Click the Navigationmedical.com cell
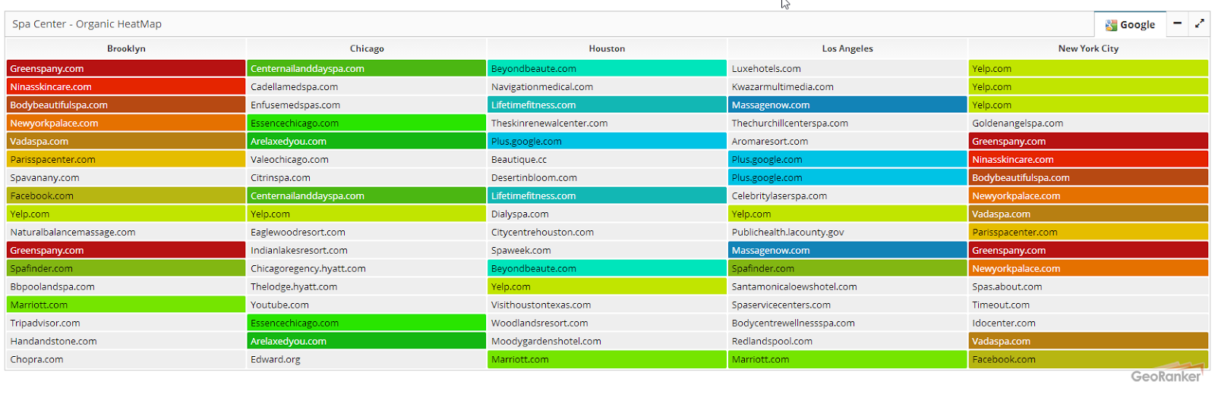This screenshot has width=1215, height=394. coord(607,86)
